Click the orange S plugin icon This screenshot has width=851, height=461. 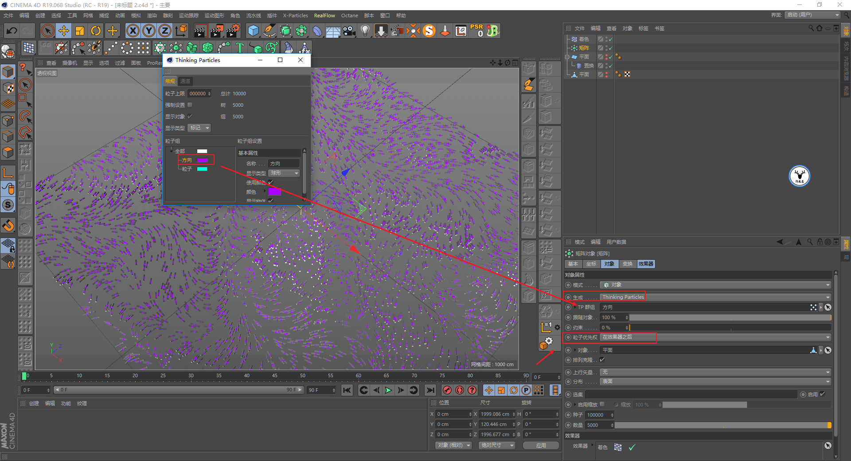[429, 31]
